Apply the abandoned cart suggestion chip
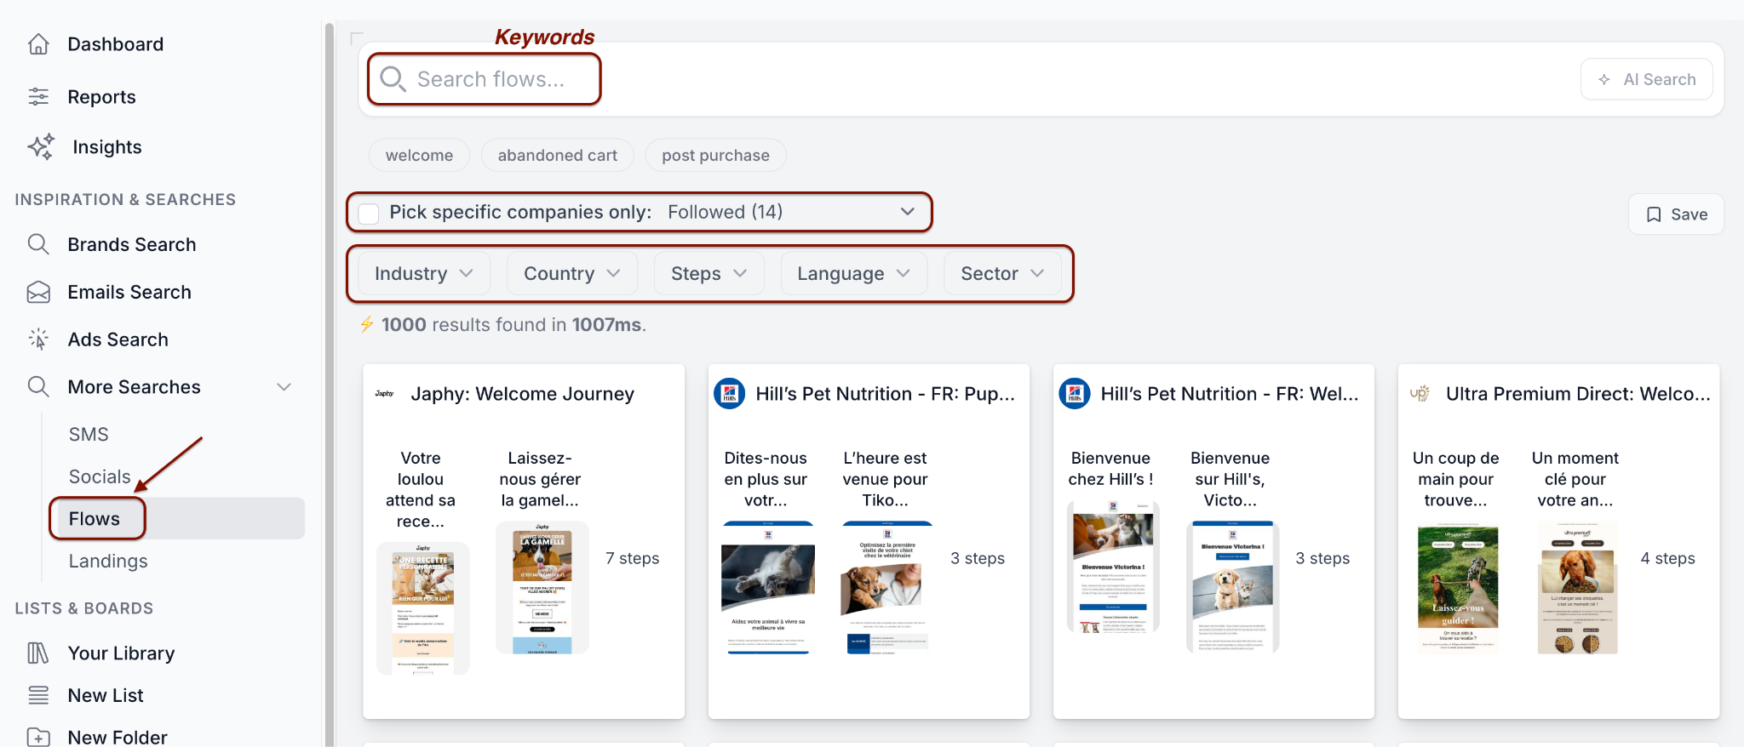 (x=558, y=156)
